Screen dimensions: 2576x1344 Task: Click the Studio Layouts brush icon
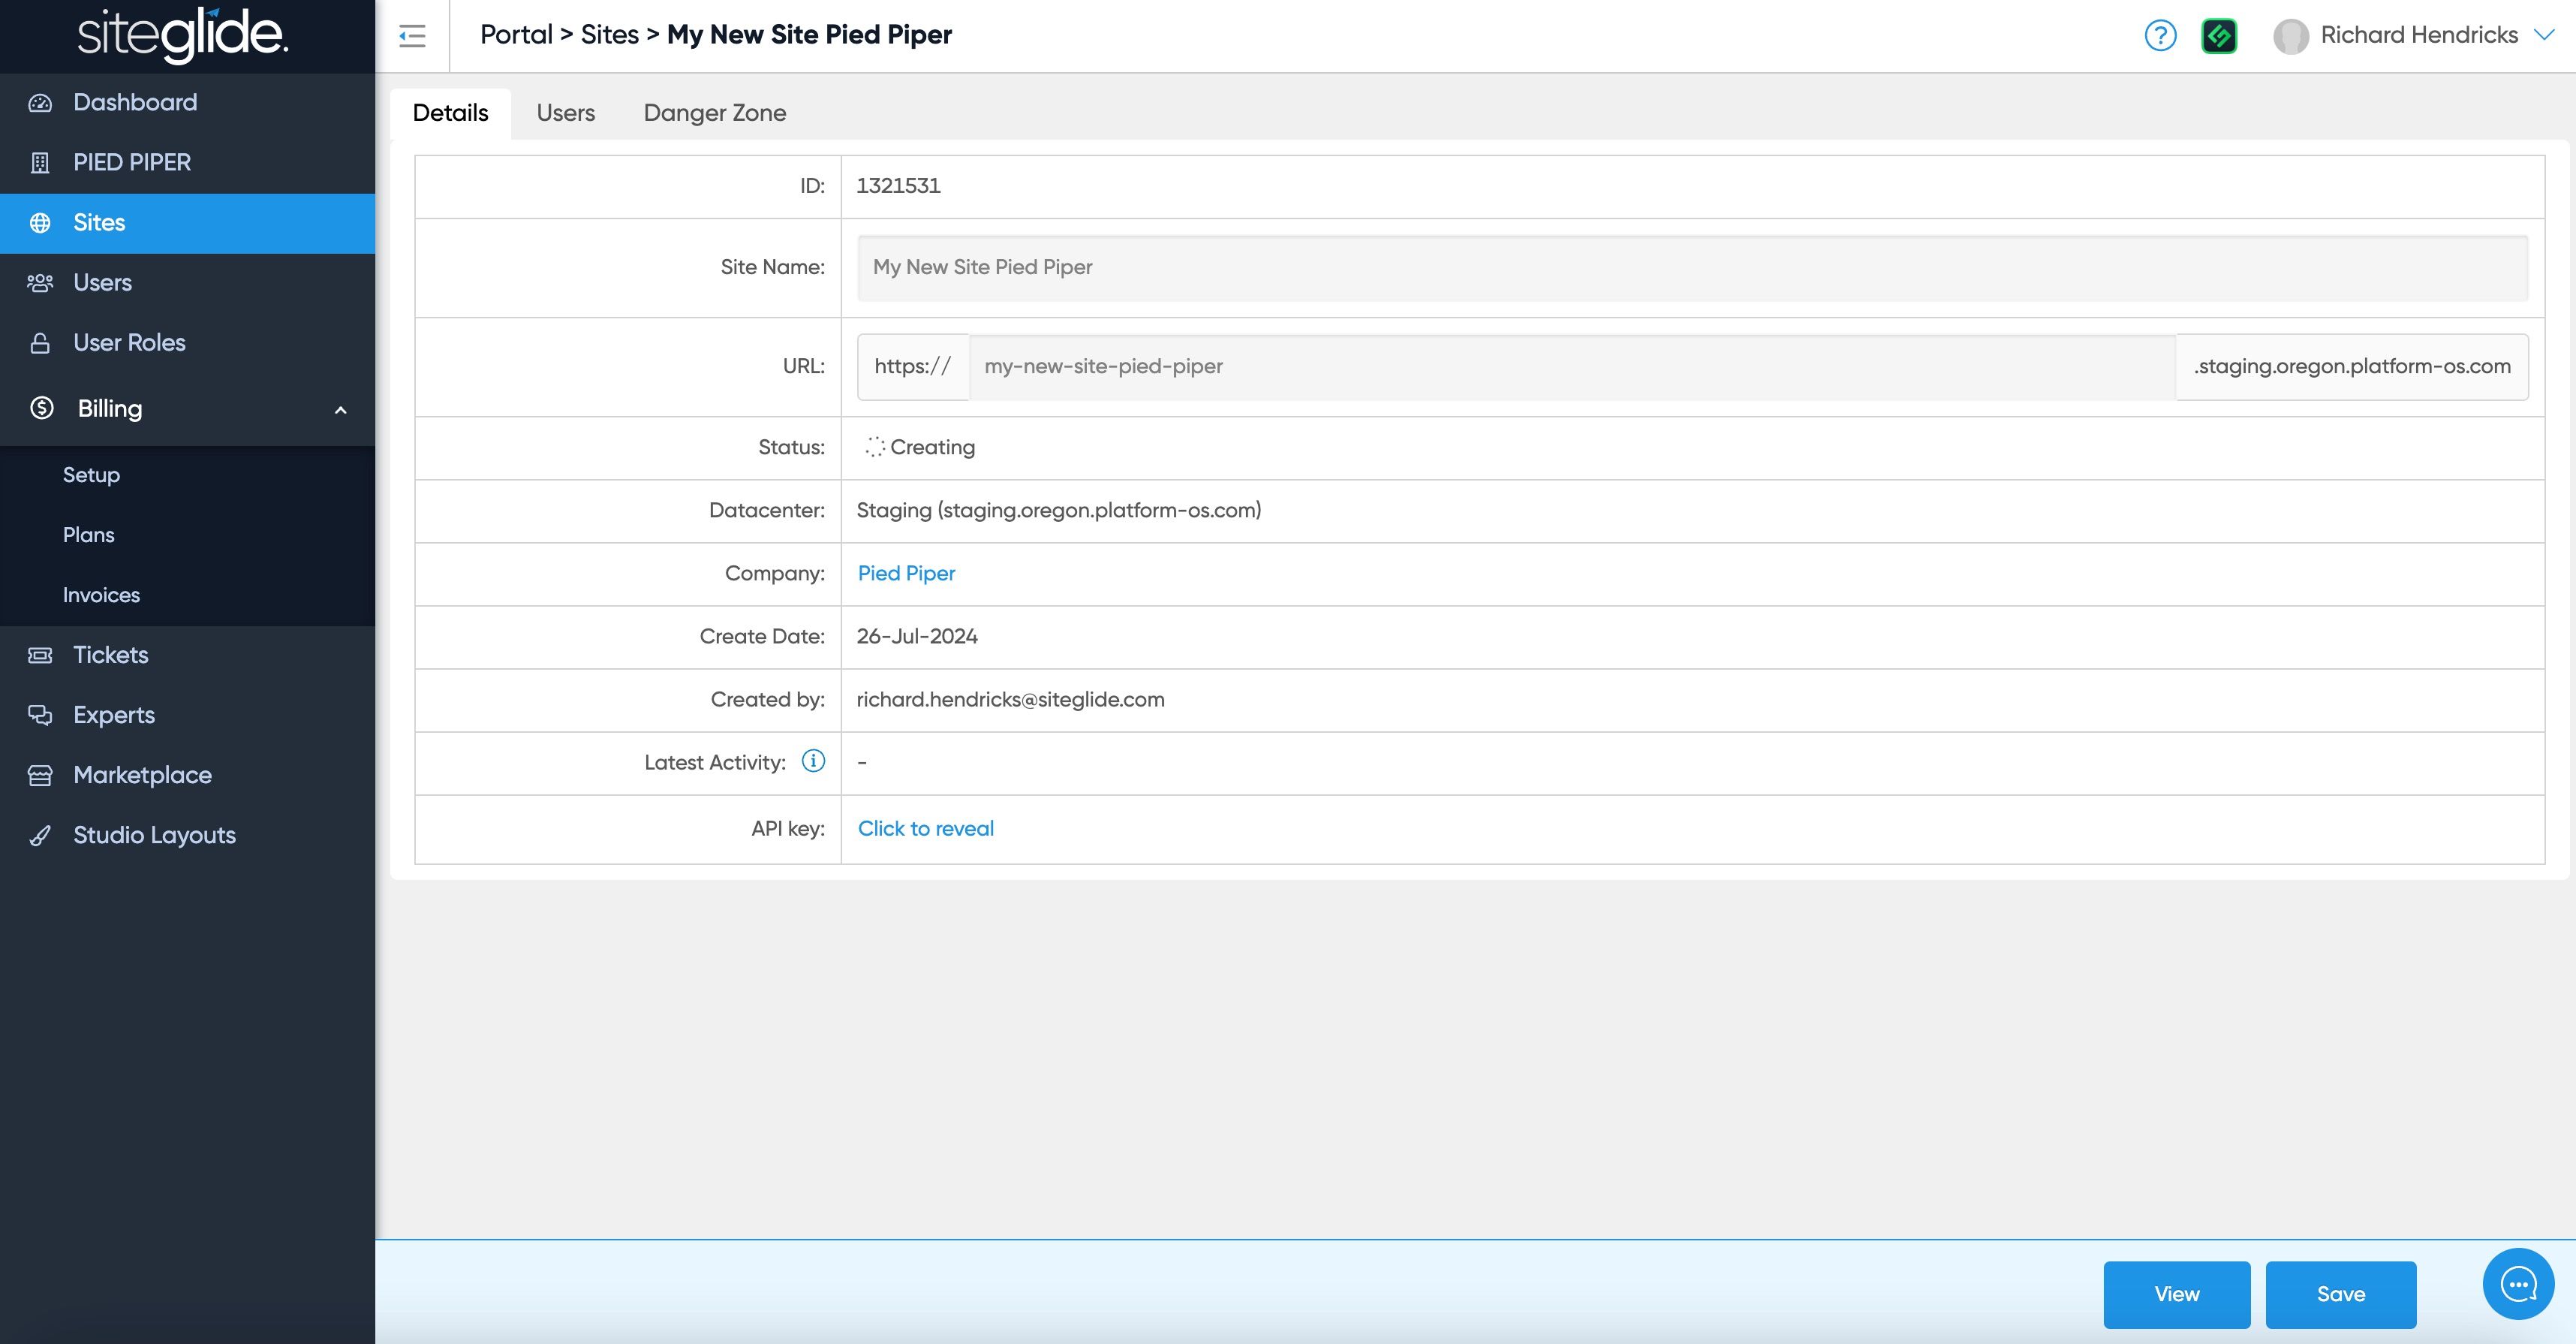40,835
